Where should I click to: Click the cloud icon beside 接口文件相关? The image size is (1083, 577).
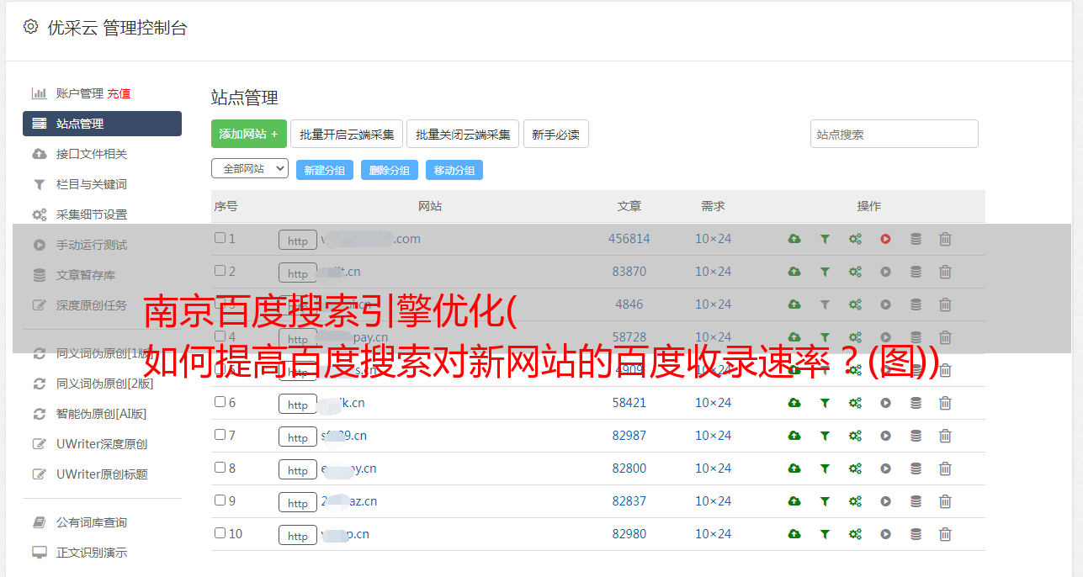point(39,154)
